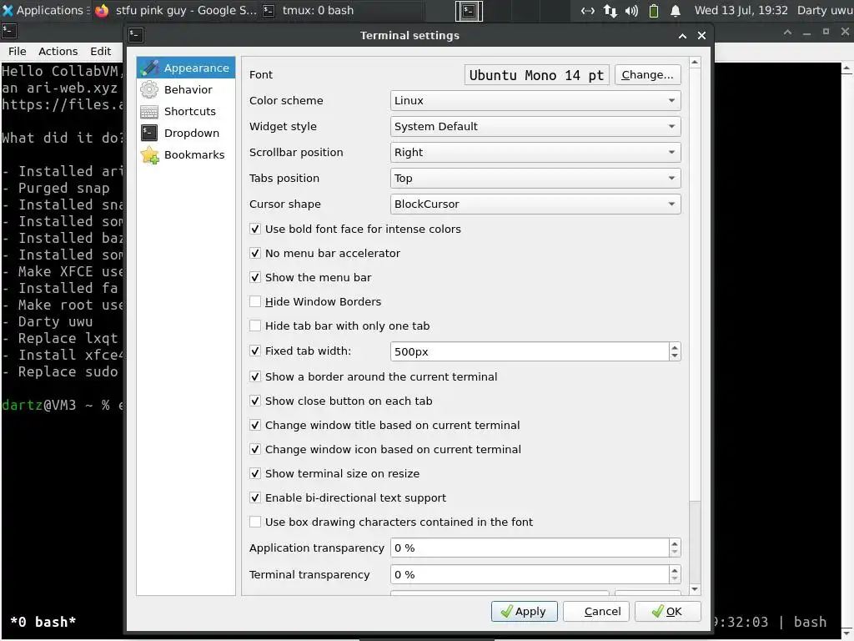Uncheck Show the menu bar
The height and width of the screenshot is (641, 854).
255,277
